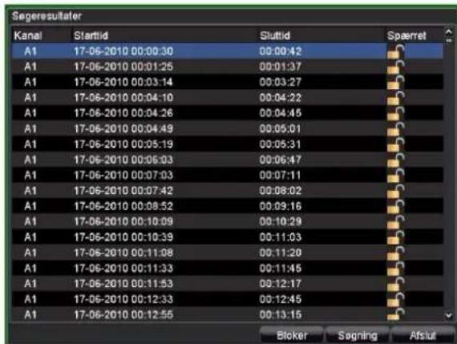457x344 pixels.
Task: Click start time 17-06-2010 00:10:09
Action: (123, 222)
